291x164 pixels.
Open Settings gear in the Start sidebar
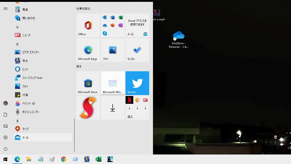pos(6,138)
